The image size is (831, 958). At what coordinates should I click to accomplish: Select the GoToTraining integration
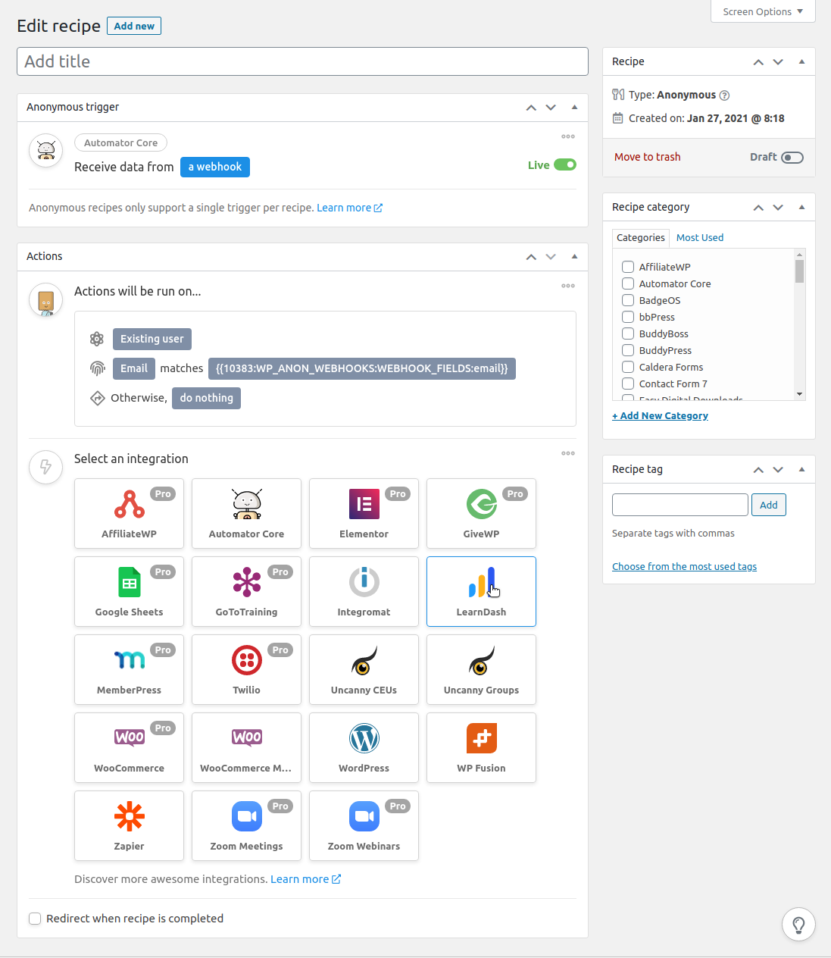click(246, 591)
